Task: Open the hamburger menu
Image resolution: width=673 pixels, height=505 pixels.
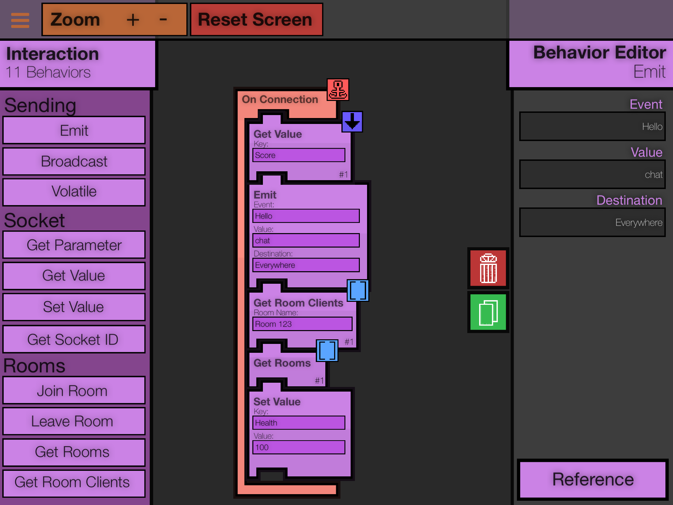Action: point(20,20)
